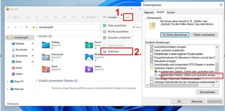Click the three-dots More options button
The height and width of the screenshot is (111, 225).
point(128,17)
